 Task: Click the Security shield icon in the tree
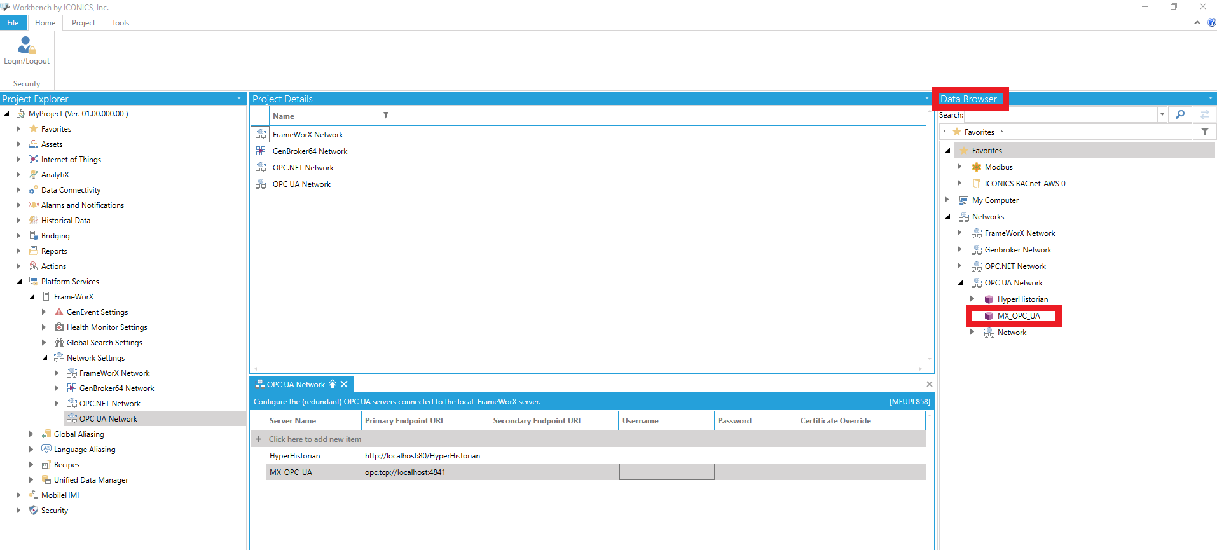pyautogui.click(x=34, y=511)
